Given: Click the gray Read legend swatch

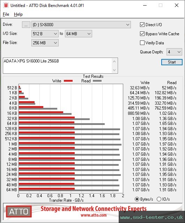Looking at the screenshot, I should 97,81.
